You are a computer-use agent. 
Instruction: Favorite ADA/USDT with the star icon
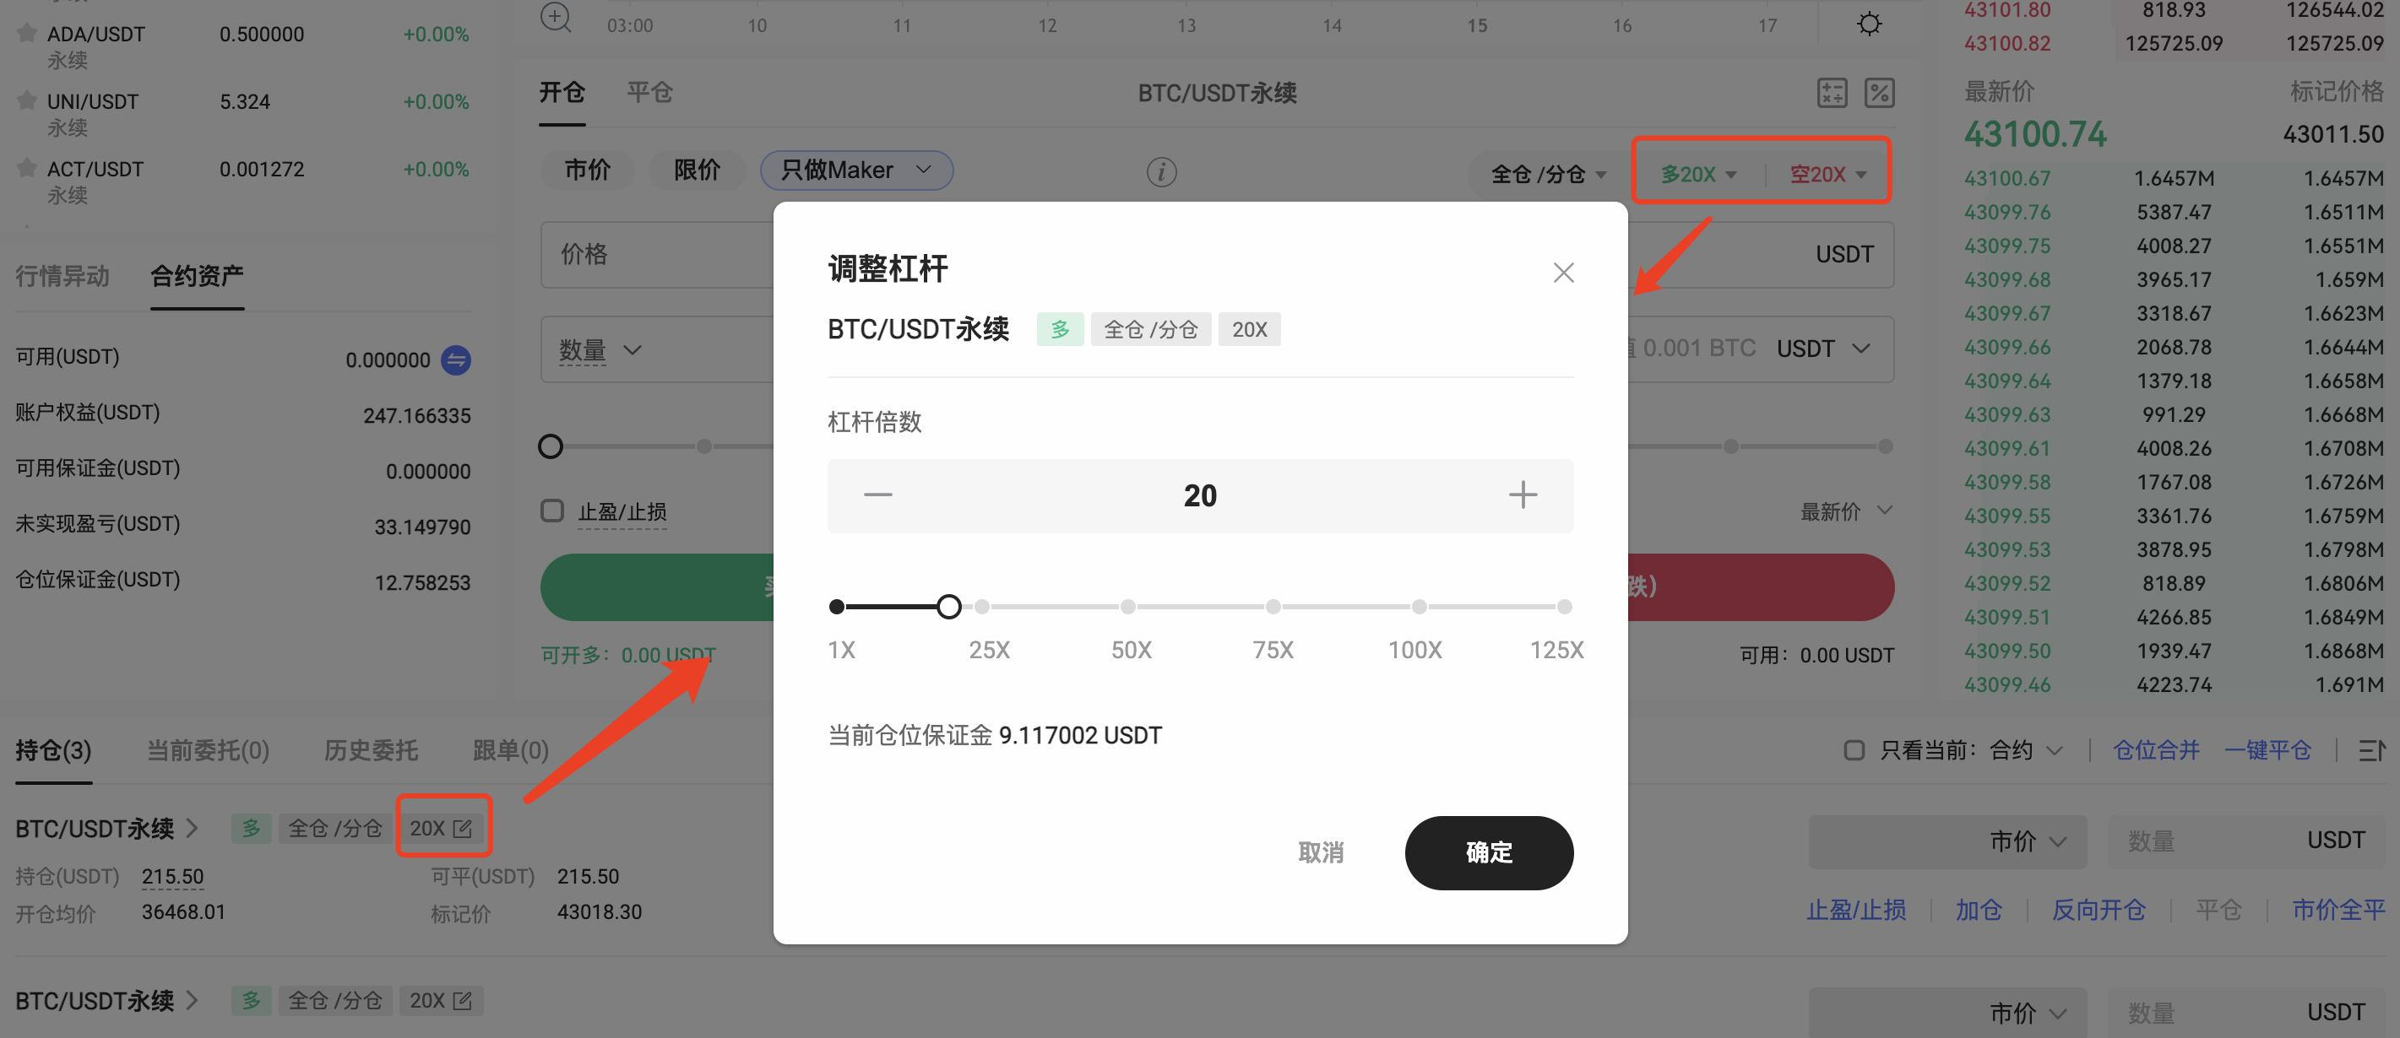click(27, 33)
